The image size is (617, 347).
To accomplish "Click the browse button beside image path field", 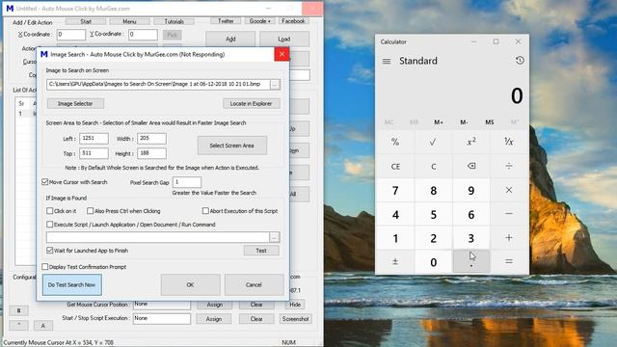I will [x=275, y=84].
